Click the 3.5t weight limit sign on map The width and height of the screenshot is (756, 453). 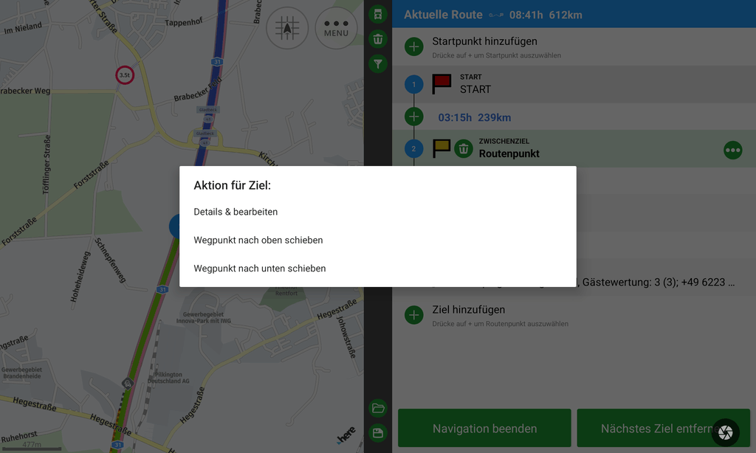[x=125, y=75]
